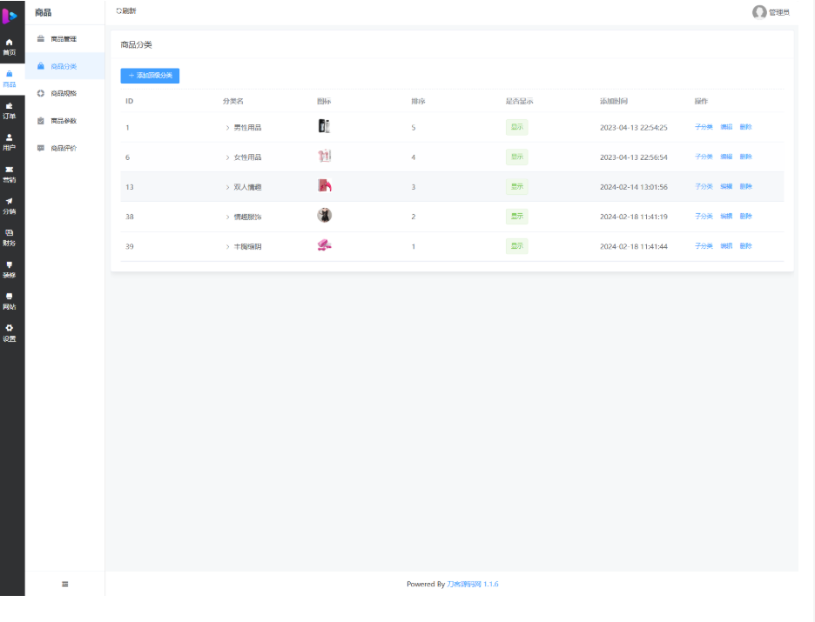
Task: Click 编辑 link for 男性用品
Action: tap(726, 127)
